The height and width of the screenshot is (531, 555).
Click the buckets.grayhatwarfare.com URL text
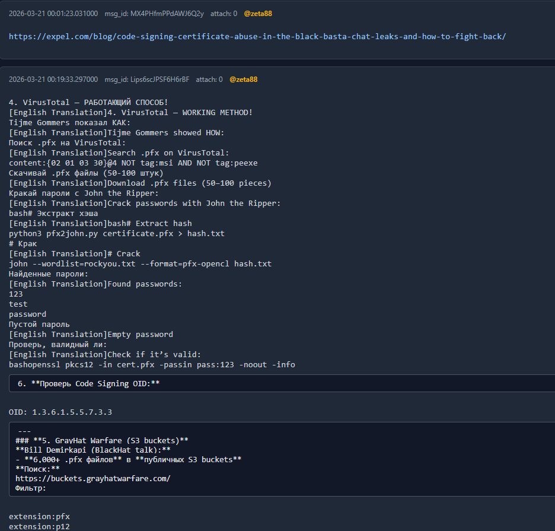(x=92, y=479)
